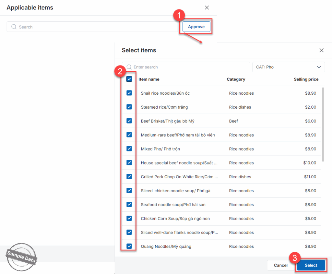Image resolution: width=332 pixels, height=274 pixels.
Task: Uncheck Steamed rice/Cơm trắng checkbox
Action: click(x=129, y=107)
